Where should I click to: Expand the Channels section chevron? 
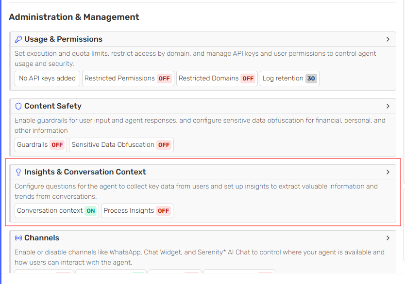(x=388, y=238)
